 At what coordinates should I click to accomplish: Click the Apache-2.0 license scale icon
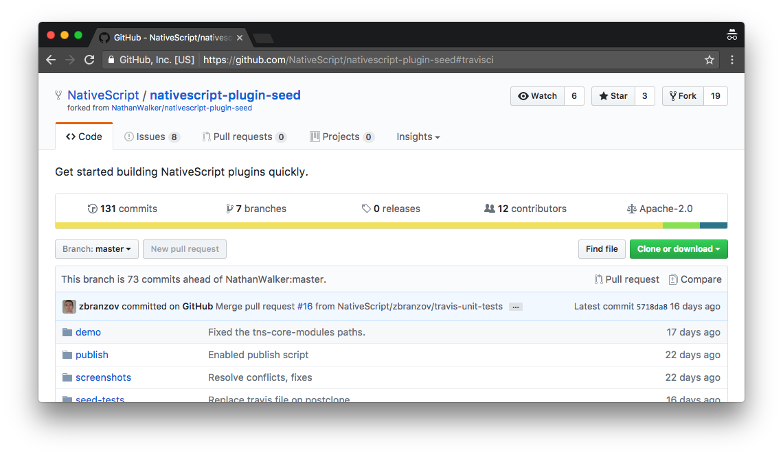pos(631,208)
